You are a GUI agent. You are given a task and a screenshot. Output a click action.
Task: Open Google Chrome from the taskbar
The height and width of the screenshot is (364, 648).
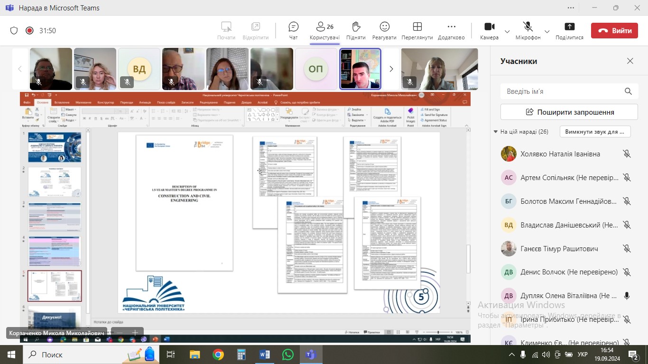[218, 355]
